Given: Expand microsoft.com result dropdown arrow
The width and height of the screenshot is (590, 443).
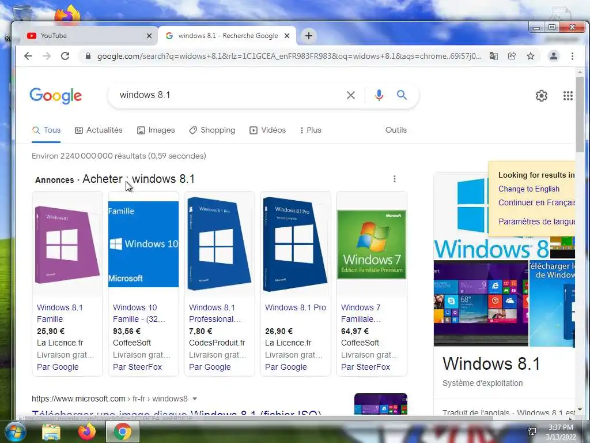Looking at the screenshot, I should coord(195,399).
